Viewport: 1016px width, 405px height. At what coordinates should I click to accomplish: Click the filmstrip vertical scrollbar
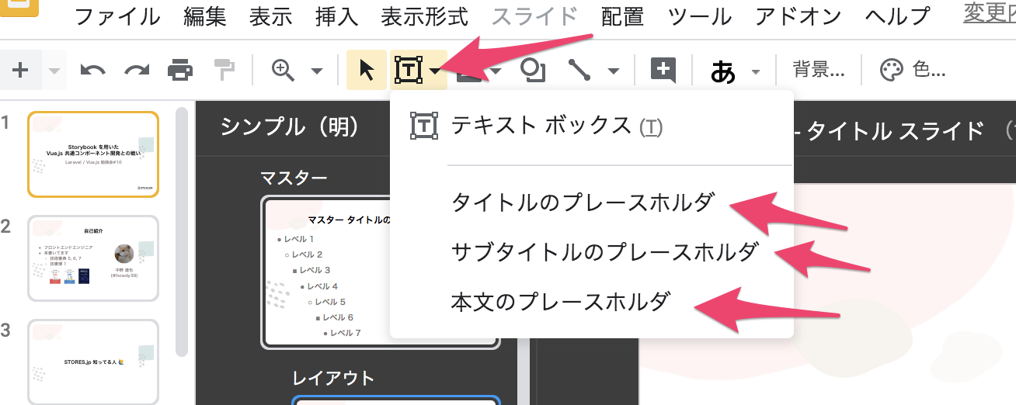point(182,232)
